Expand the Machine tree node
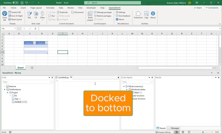The height and width of the screenshot is (134, 222). (x=5, y=86)
